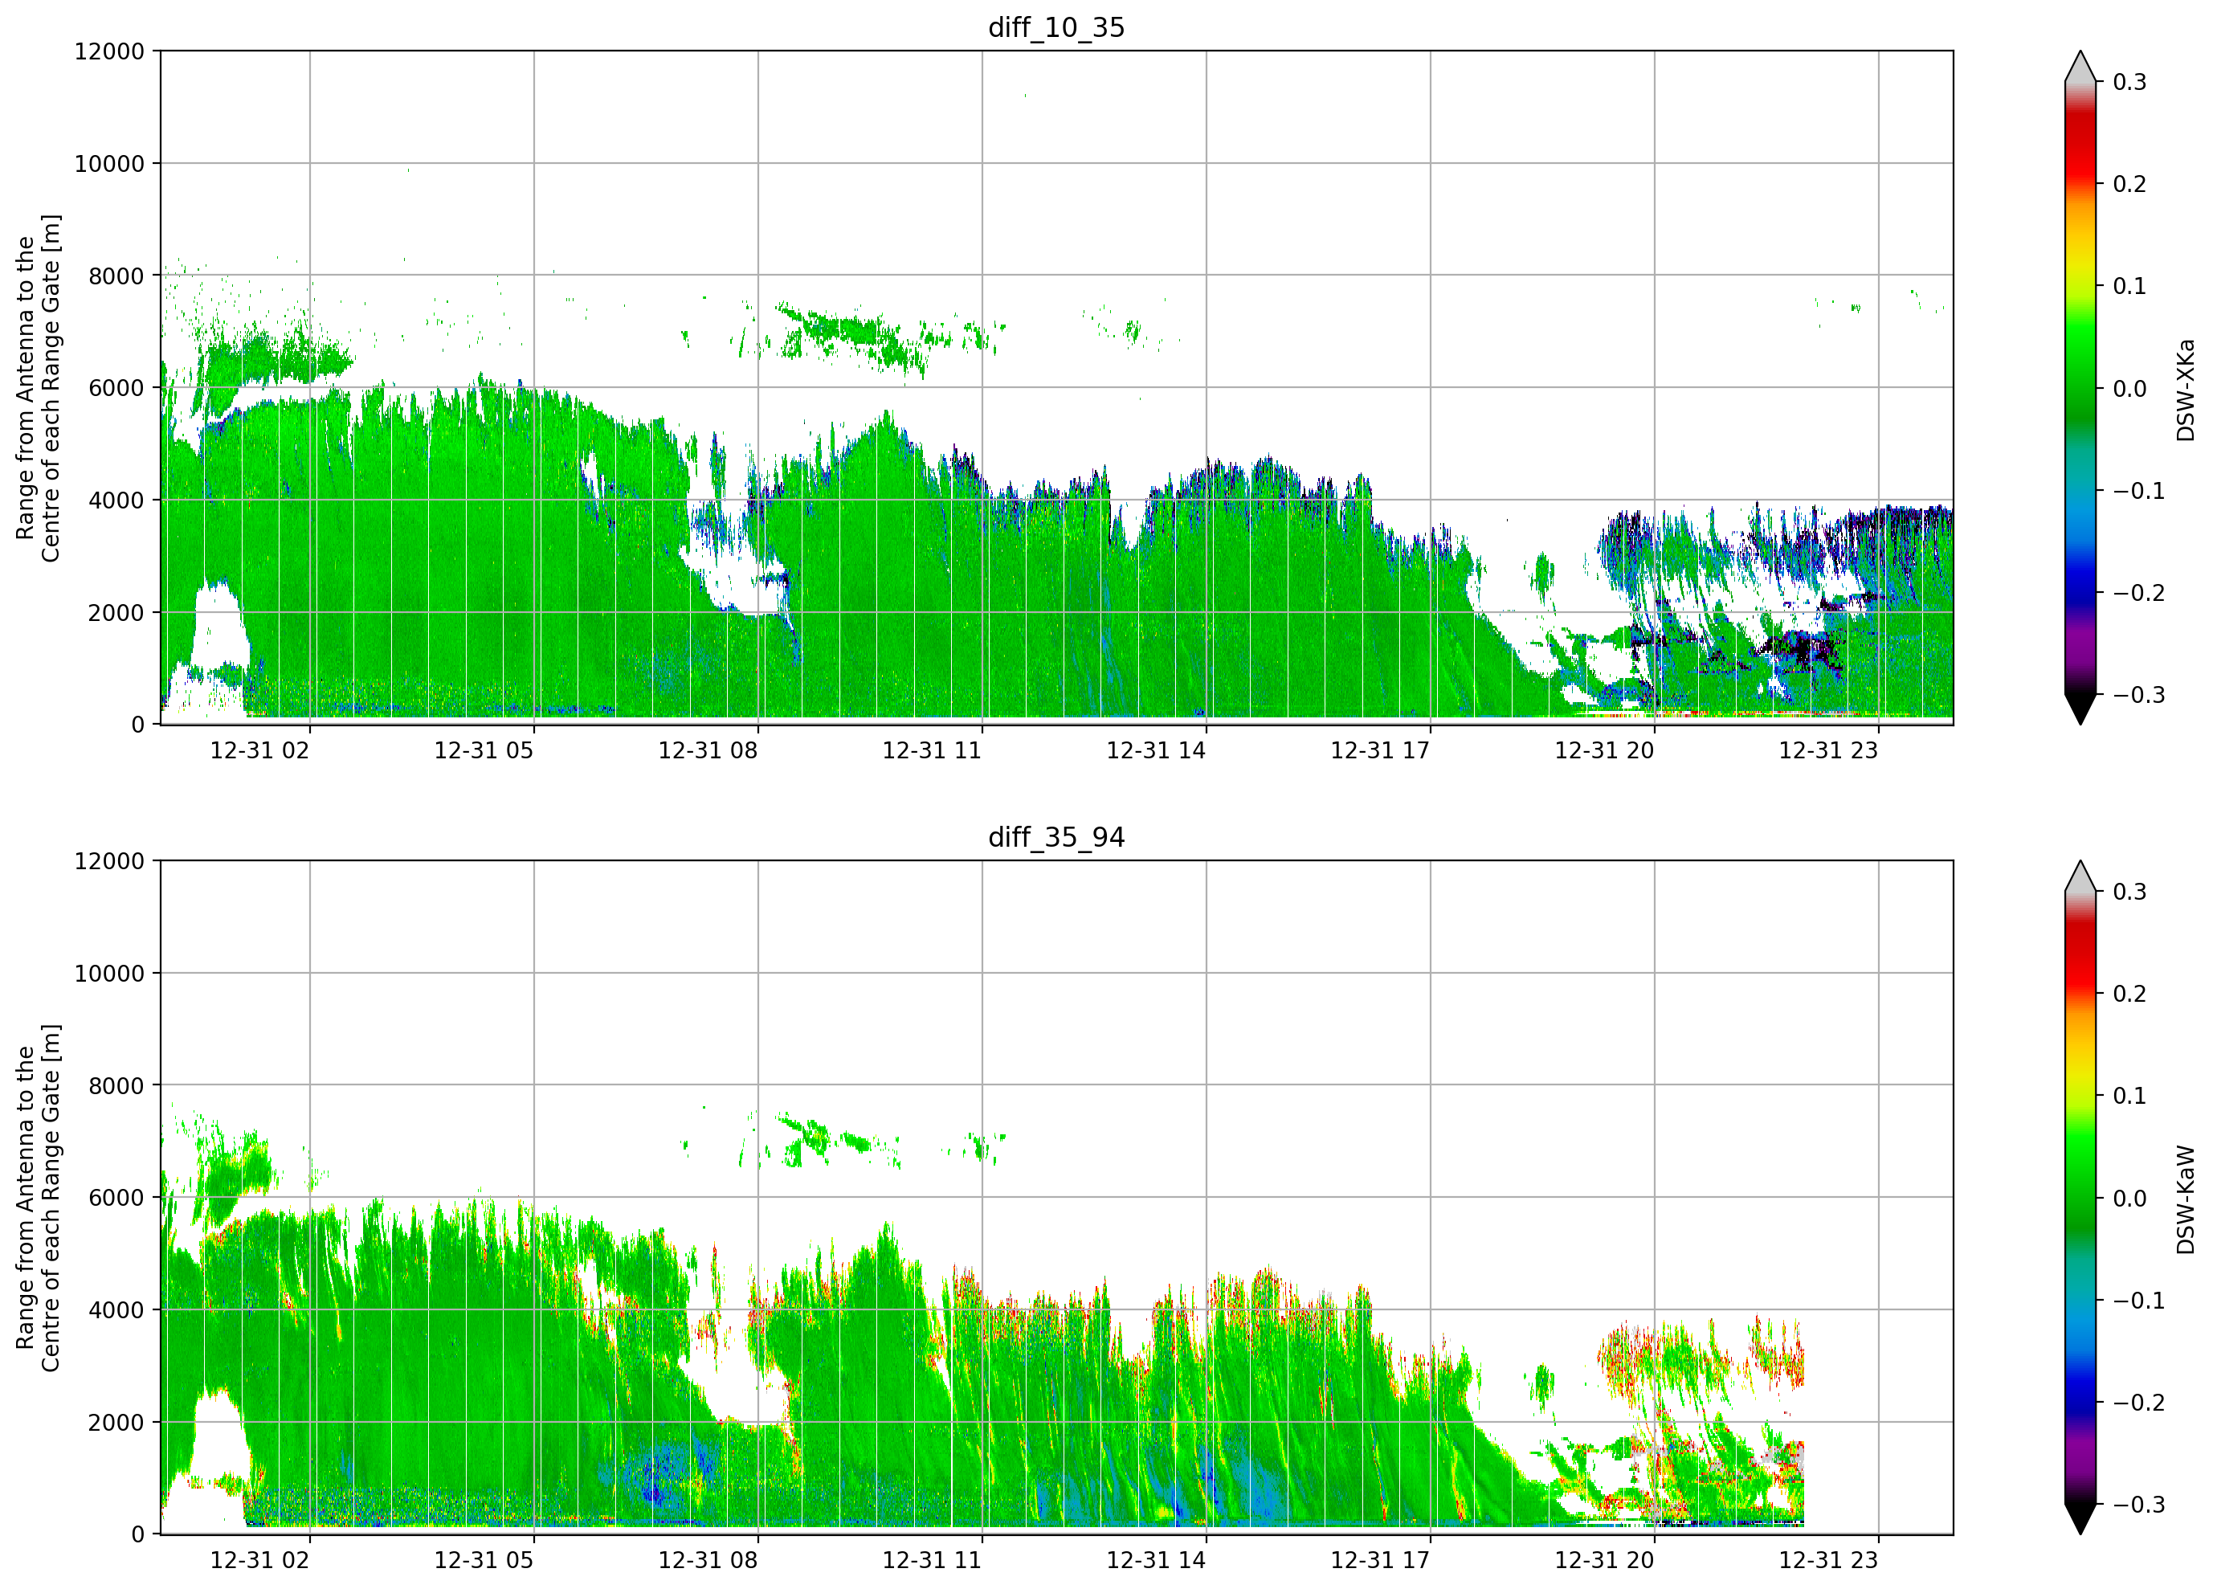Click the 10000 y-tick of diff_10_35
2213x1589 pixels.
point(109,164)
